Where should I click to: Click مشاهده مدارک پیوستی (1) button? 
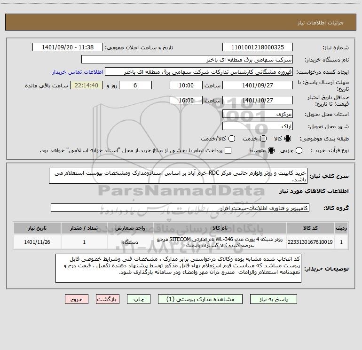(200, 299)
